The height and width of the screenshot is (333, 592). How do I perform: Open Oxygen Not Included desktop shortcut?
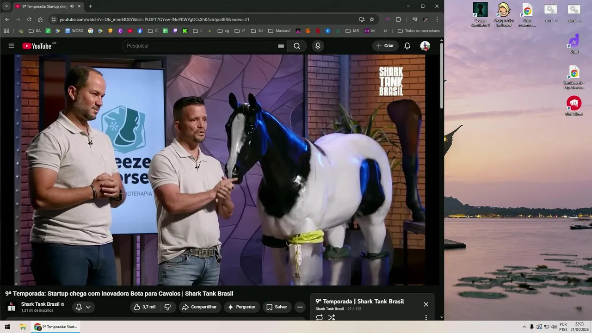pyautogui.click(x=504, y=15)
